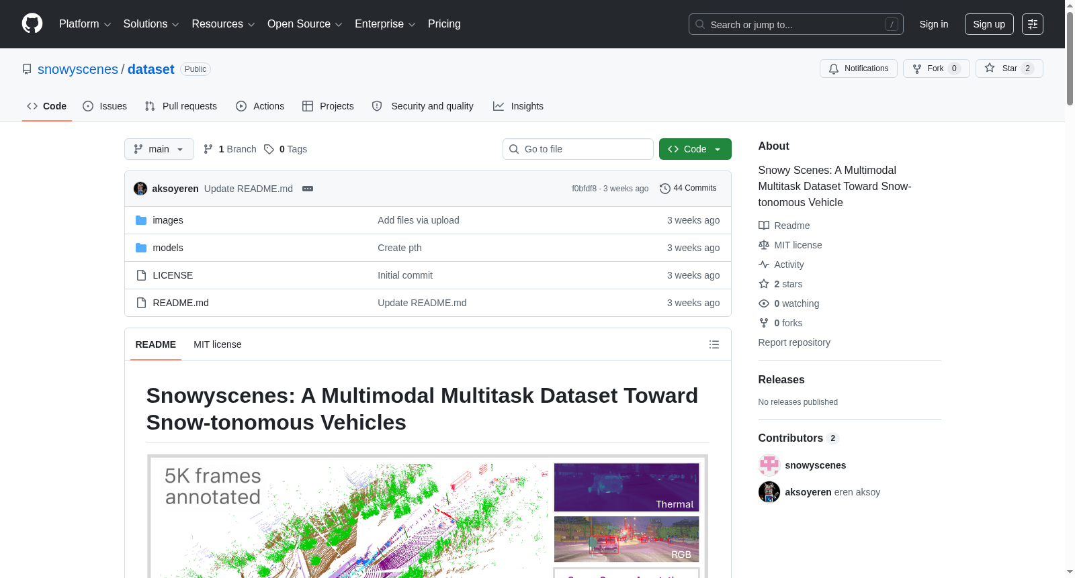This screenshot has height=578, width=1075.
Task: Expand the Platform menu
Action: coord(85,24)
